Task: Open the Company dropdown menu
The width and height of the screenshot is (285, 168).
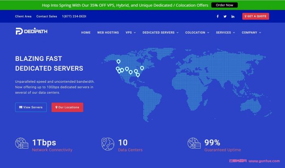Action: click(x=251, y=32)
